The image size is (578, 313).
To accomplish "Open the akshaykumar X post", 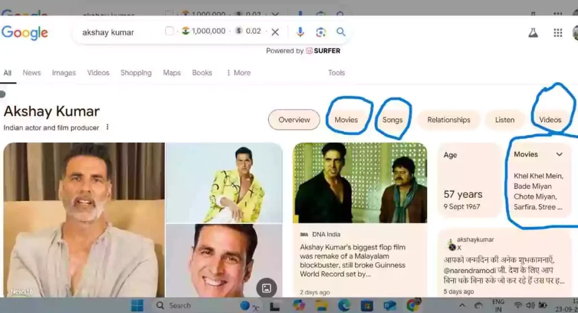I will click(x=504, y=263).
